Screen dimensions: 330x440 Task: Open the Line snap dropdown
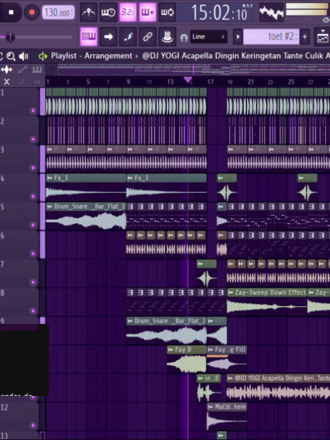click(208, 37)
